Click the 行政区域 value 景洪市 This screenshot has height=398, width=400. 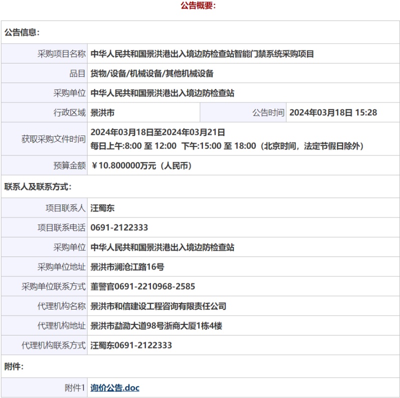click(x=102, y=112)
